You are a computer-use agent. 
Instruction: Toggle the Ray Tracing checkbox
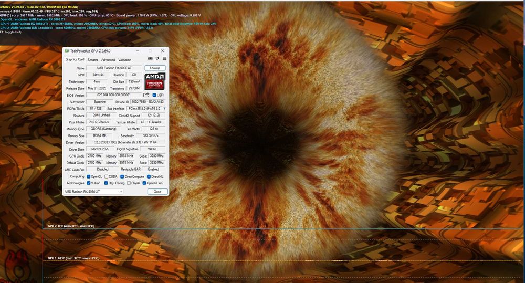click(x=106, y=183)
